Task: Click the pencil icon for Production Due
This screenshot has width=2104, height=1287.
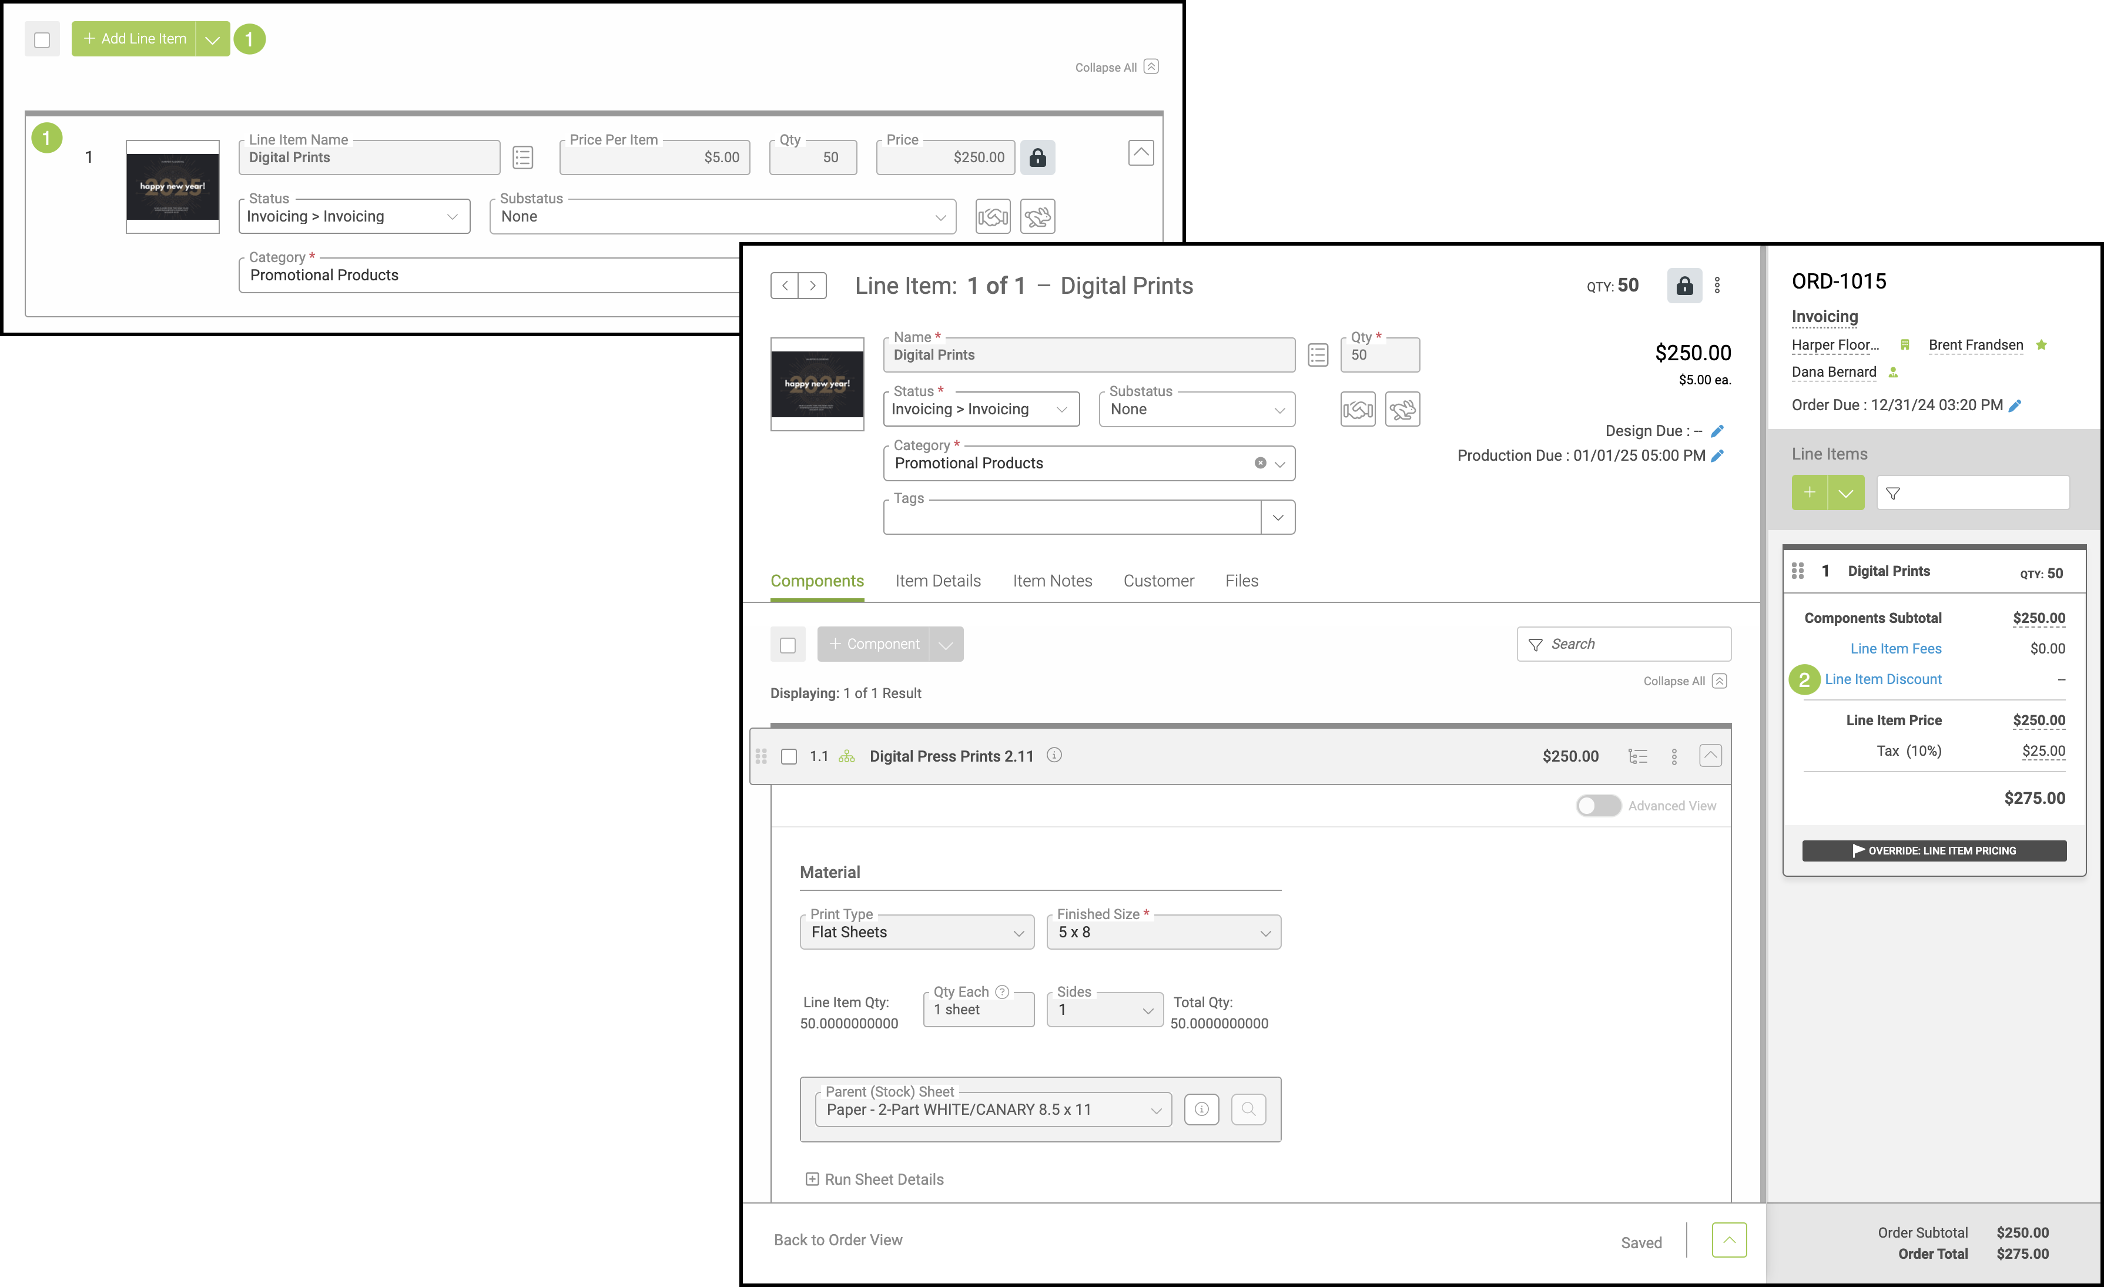Action: [1717, 456]
